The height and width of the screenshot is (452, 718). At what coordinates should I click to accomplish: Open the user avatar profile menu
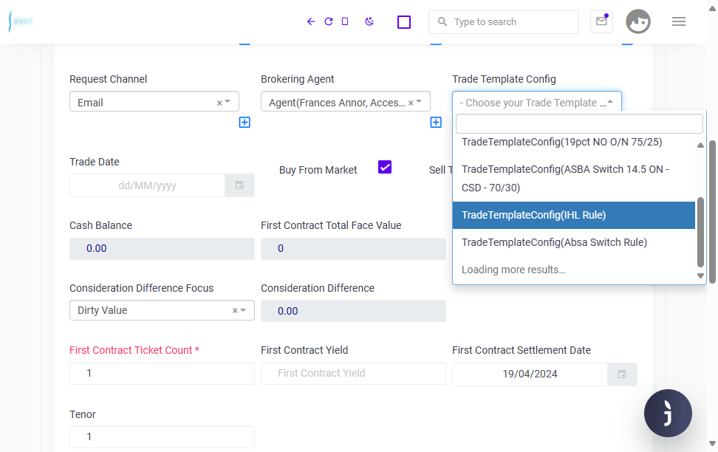[x=638, y=21]
